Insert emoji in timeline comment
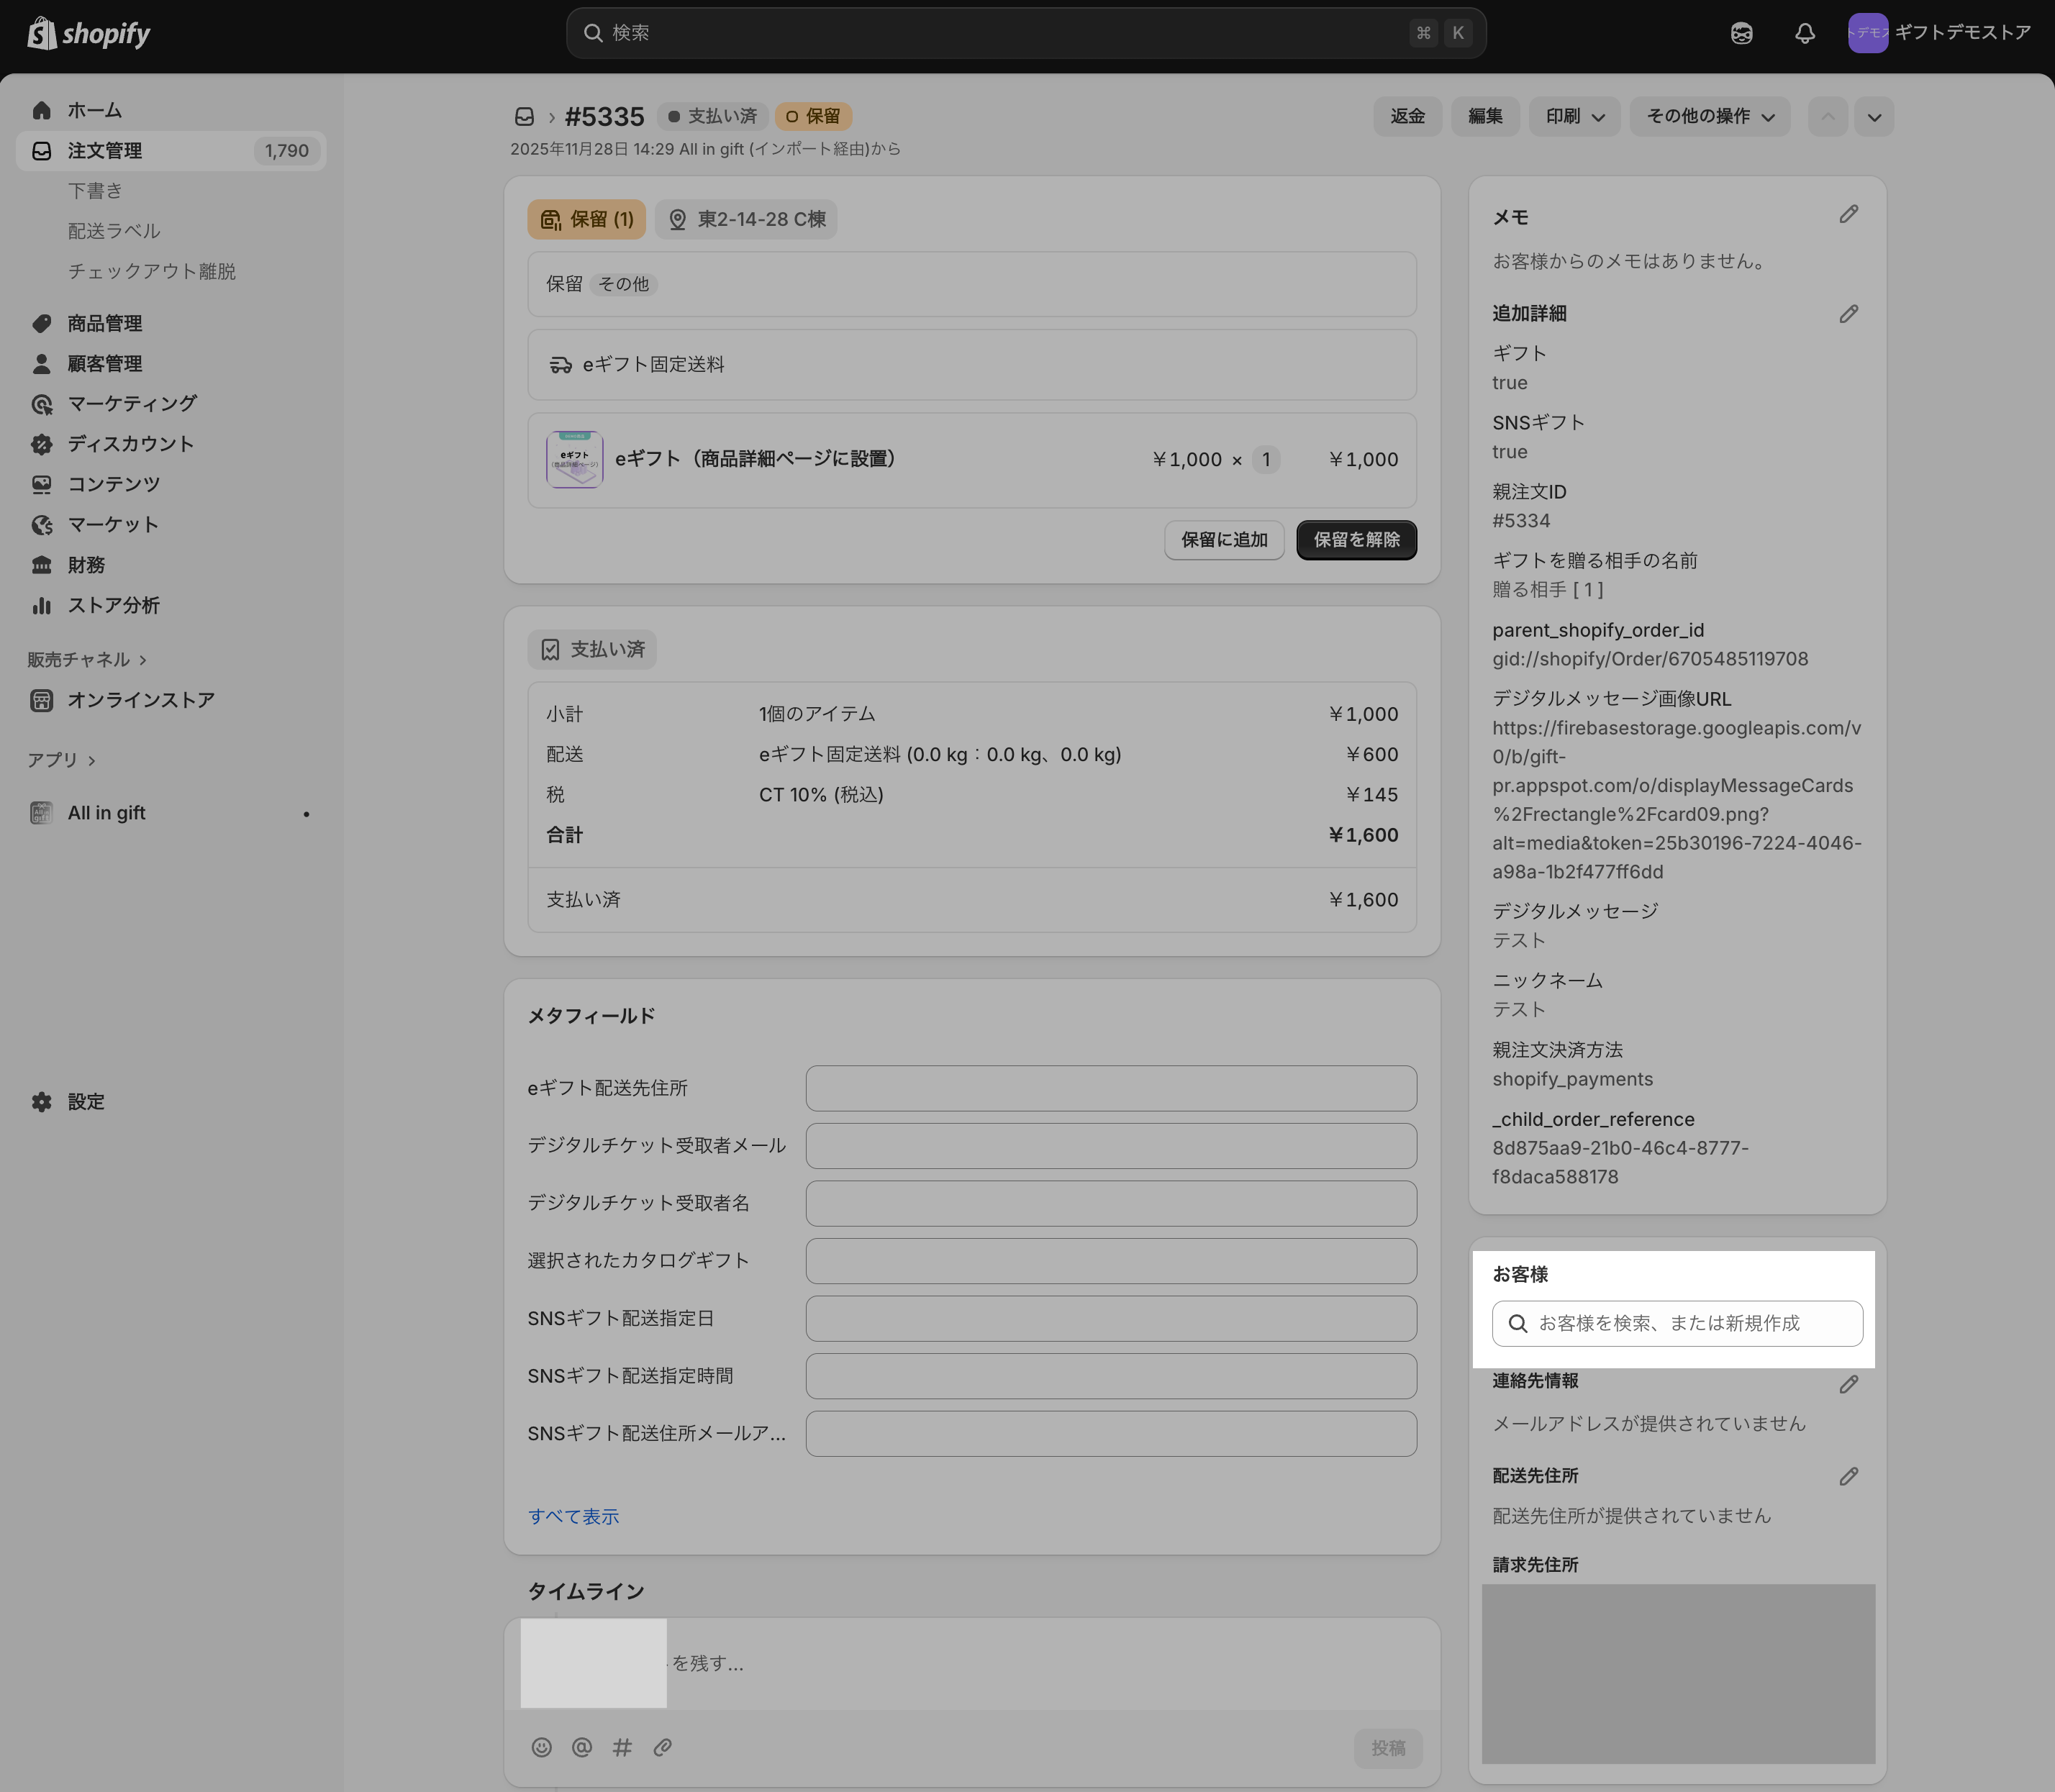The height and width of the screenshot is (1792, 2055). [x=541, y=1747]
